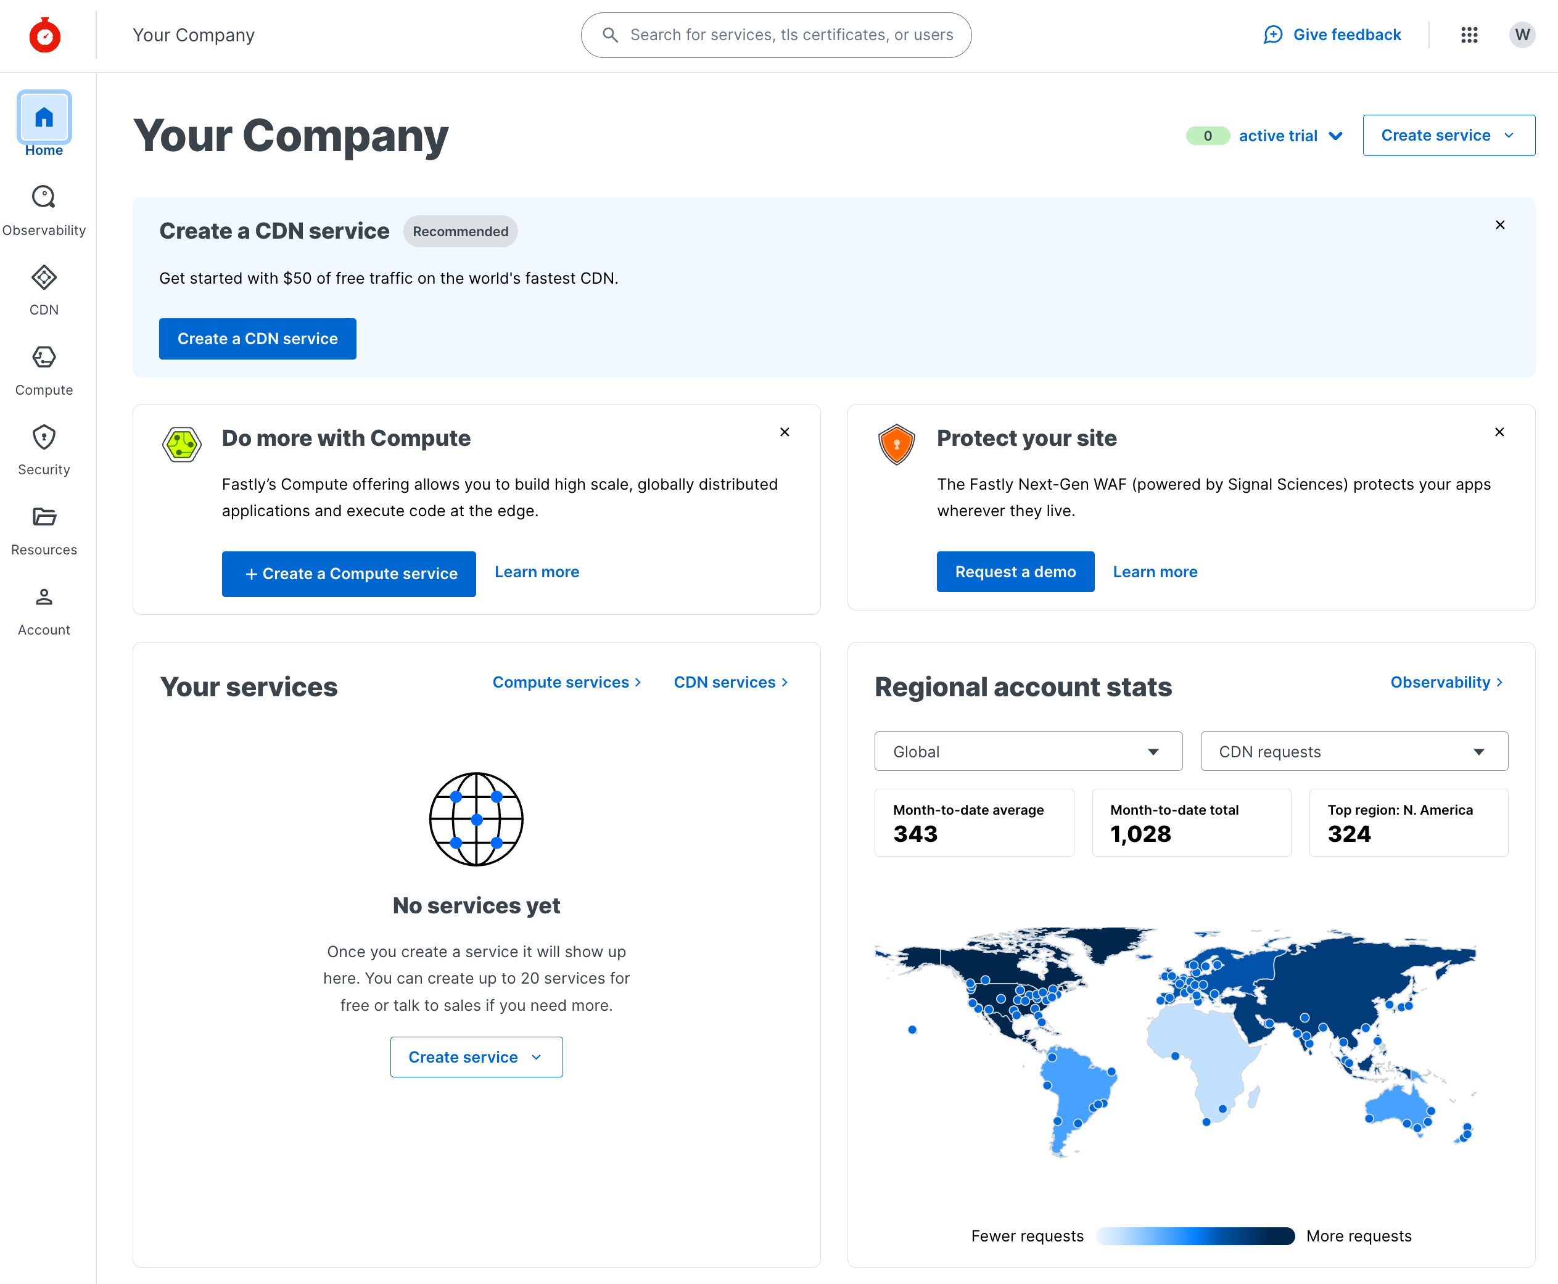Click the W user avatar
The width and height of the screenshot is (1558, 1284).
click(1522, 35)
